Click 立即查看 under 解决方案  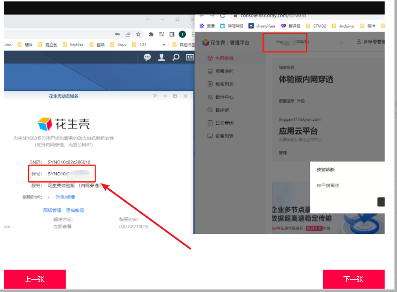click(62, 226)
